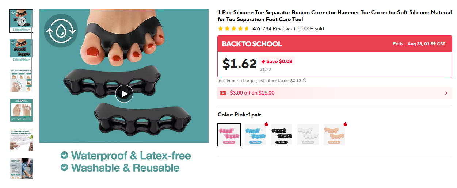Screen dimensions: 457x188
Task: Click the Save $0.08 discount tag
Action: (x=277, y=61)
